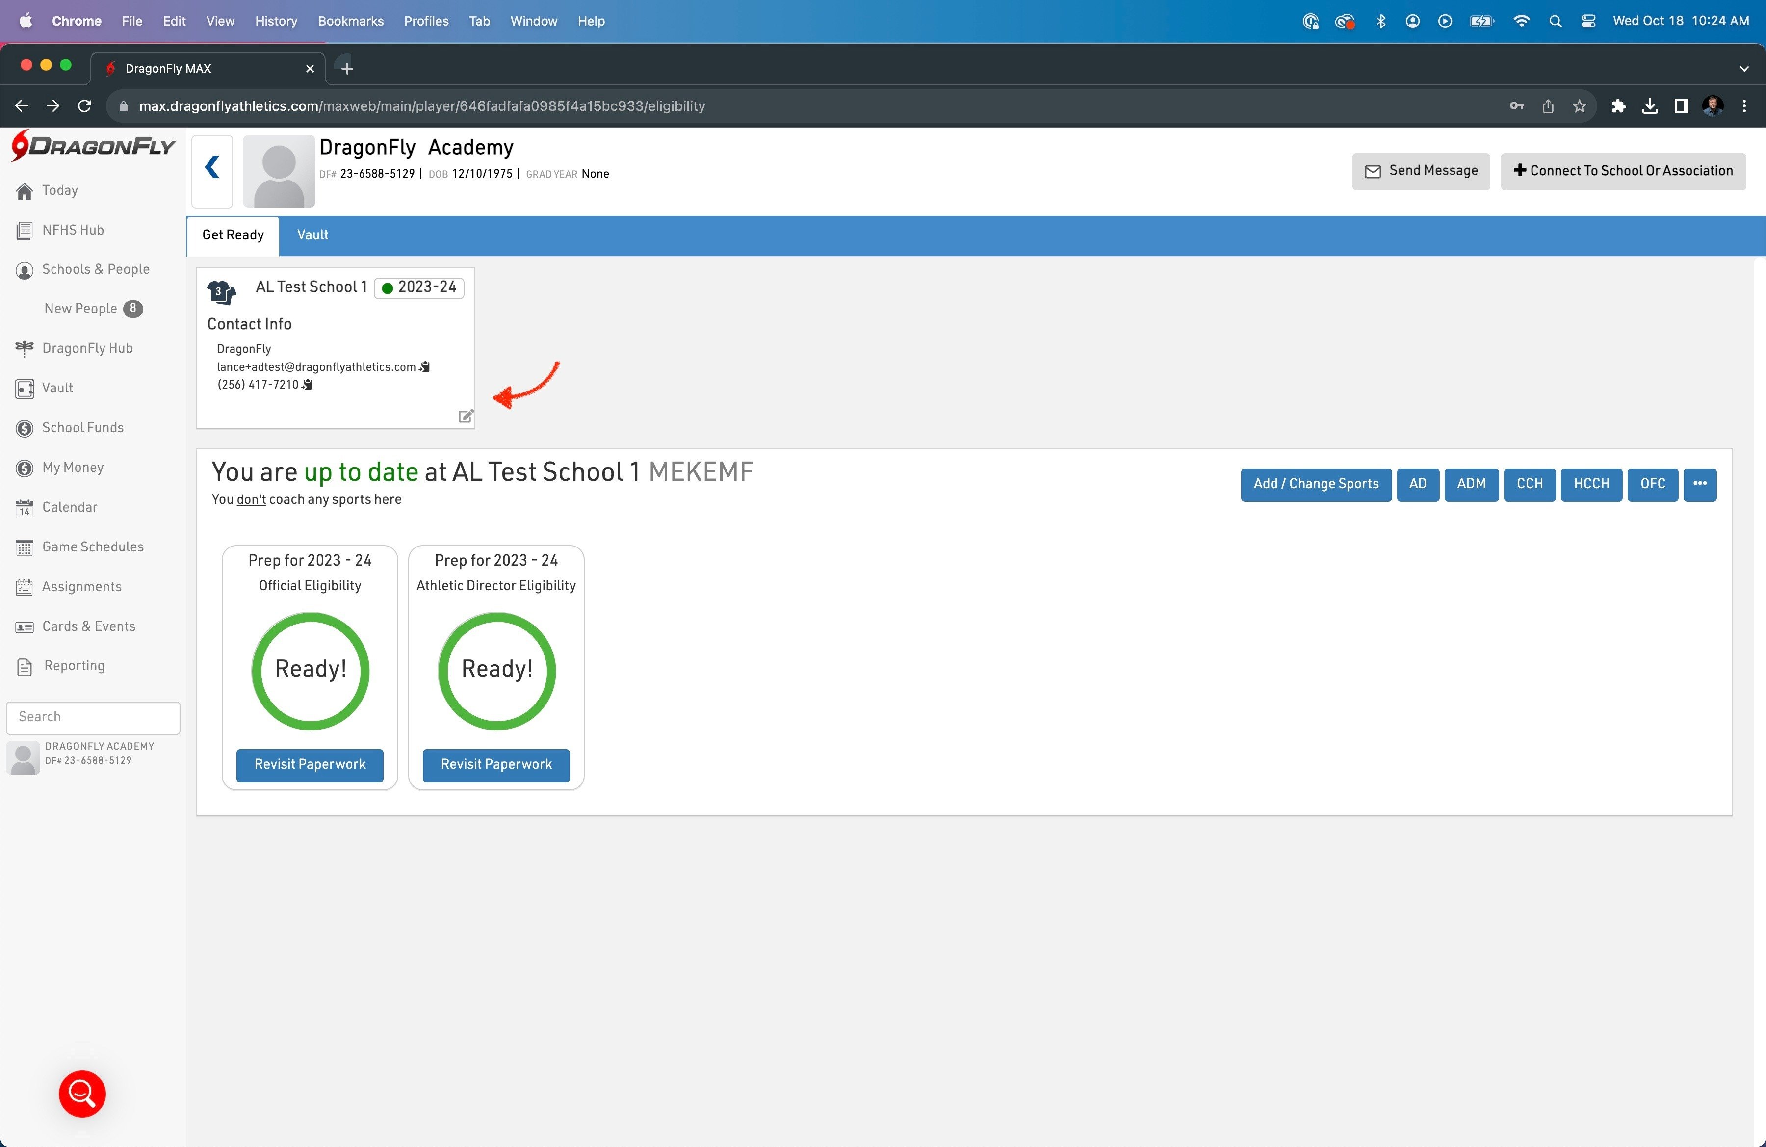Expand the Chrome tab search chevron
This screenshot has width=1766, height=1147.
1744,68
